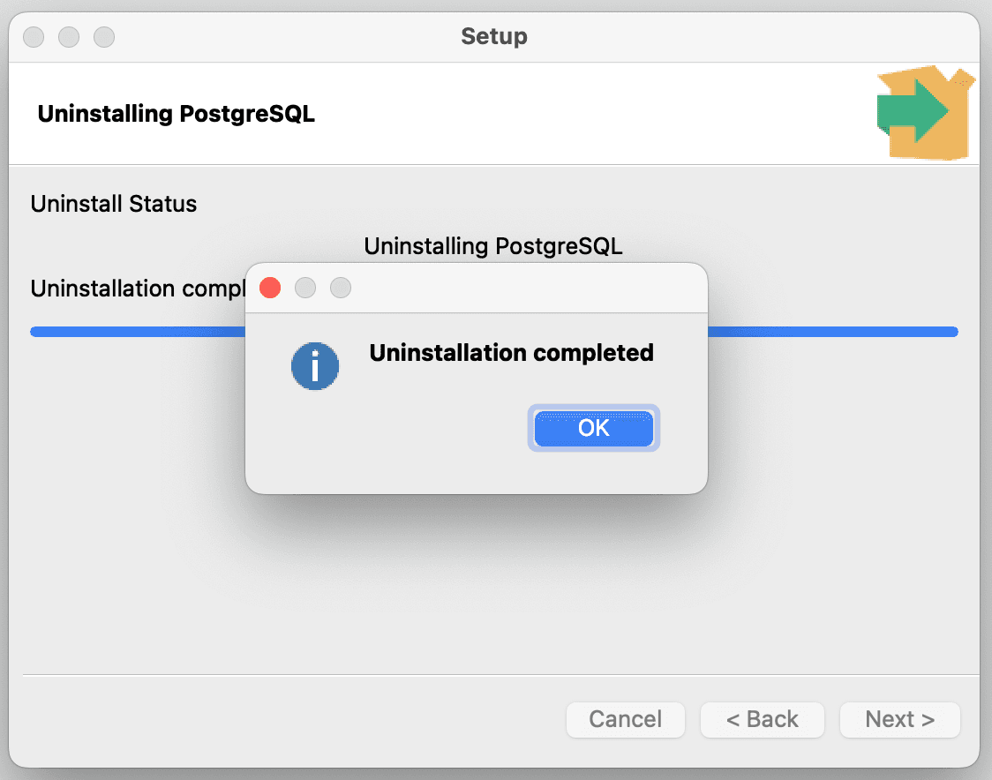Click the main window's dimmed close circle
The width and height of the screenshot is (992, 780).
pos(33,37)
